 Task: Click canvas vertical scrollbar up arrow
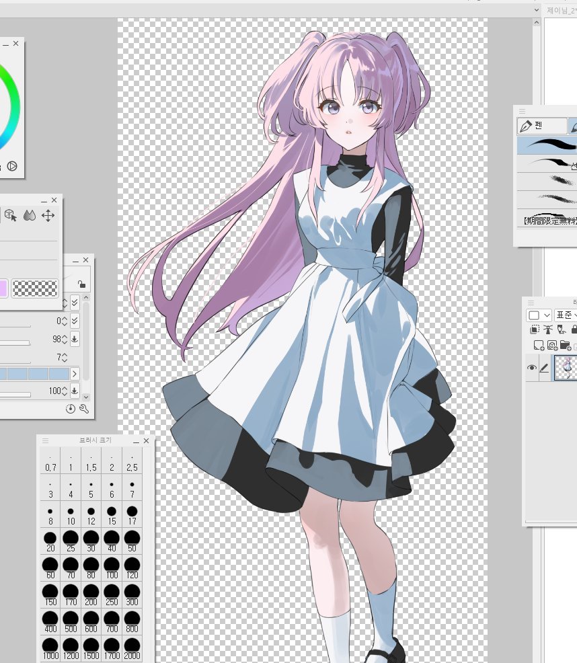(x=537, y=22)
